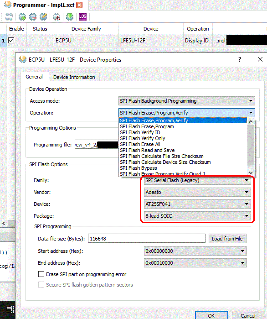Screen dimensions: 267x319
Task: Click the Remove Device chip icon
Action: pyautogui.click(x=33, y=17)
